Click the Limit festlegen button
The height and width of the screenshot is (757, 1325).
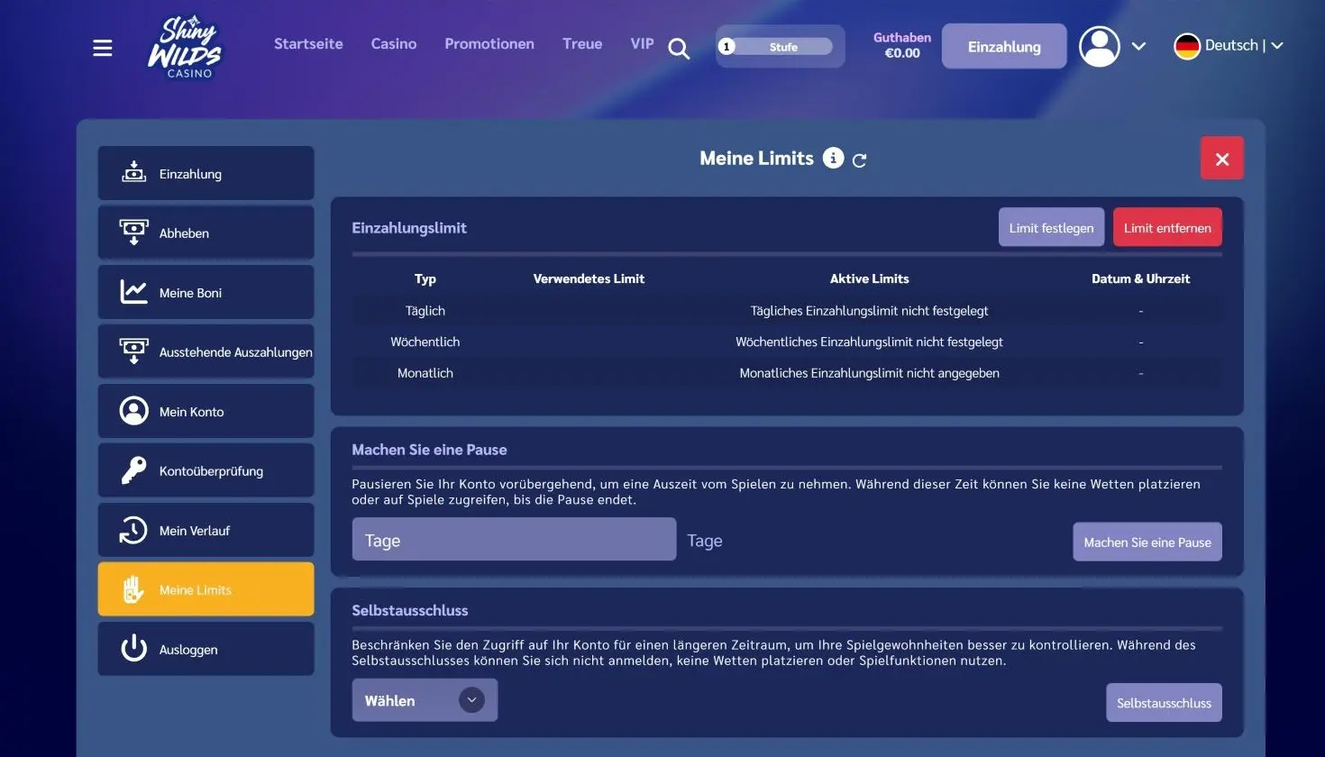pyautogui.click(x=1051, y=227)
